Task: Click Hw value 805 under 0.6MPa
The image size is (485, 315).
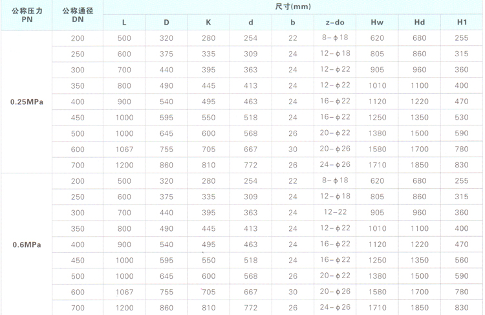Action: [377, 197]
